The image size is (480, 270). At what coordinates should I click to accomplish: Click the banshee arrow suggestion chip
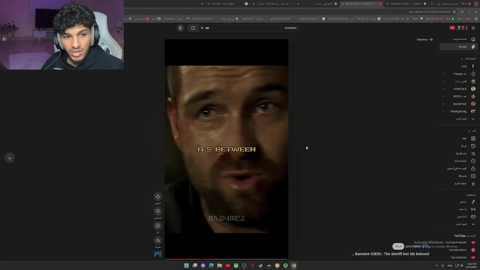425,39
